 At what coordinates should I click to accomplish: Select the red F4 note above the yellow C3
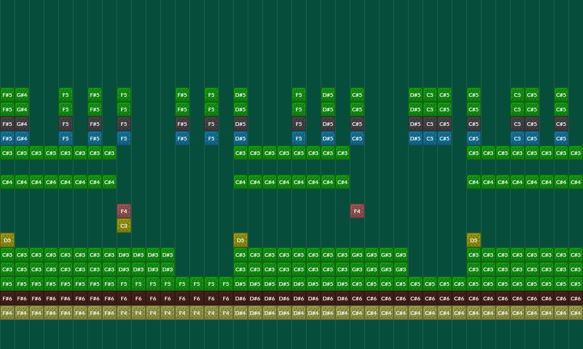pyautogui.click(x=124, y=211)
